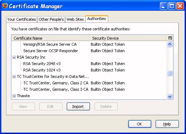The height and width of the screenshot is (134, 186).
Task: Open the Other People's tab
Action: pos(51,19)
